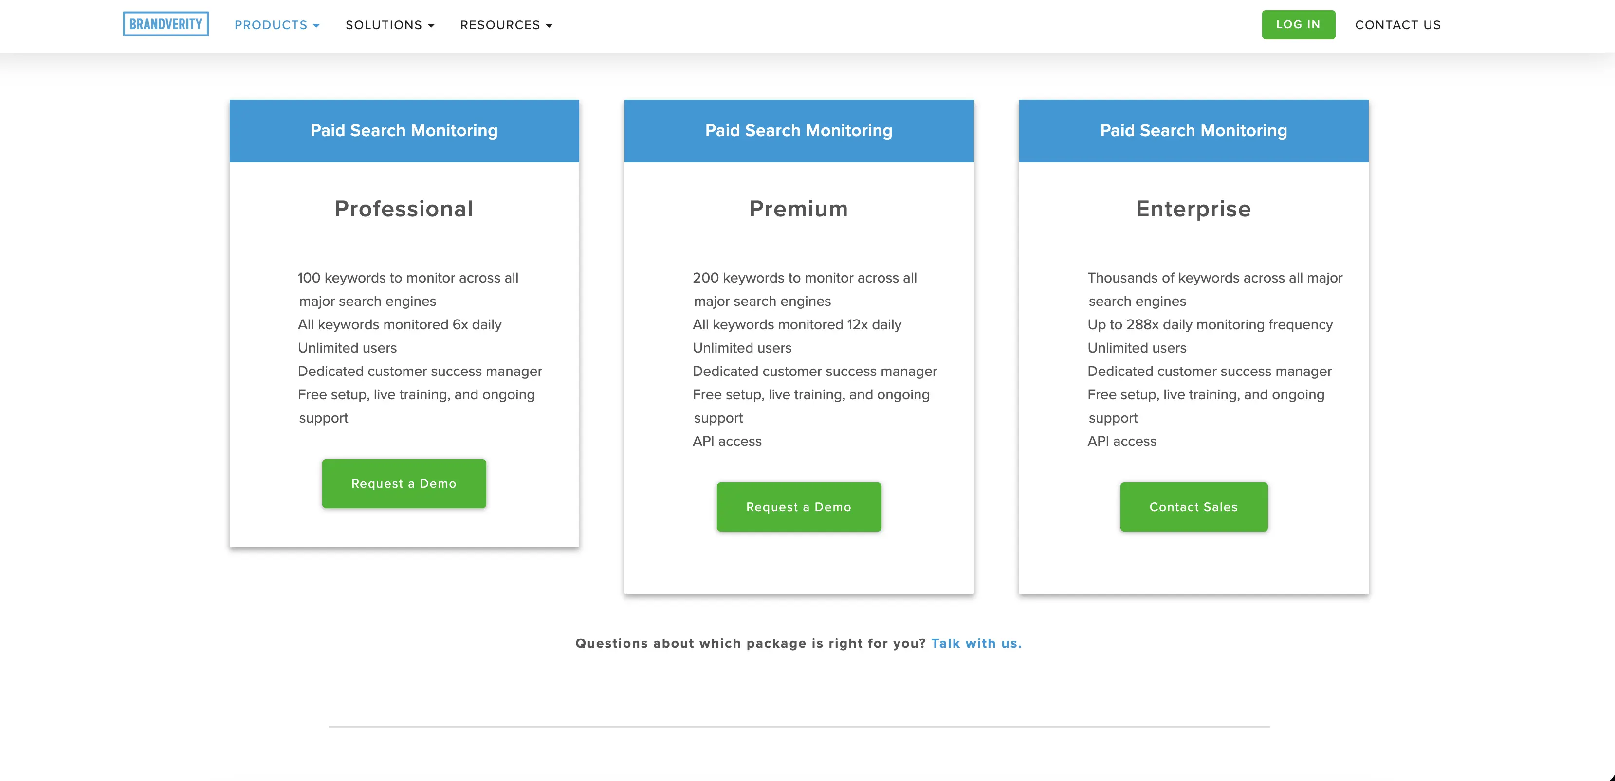1615x781 pixels.
Task: Click the green Log In button
Action: tap(1299, 24)
